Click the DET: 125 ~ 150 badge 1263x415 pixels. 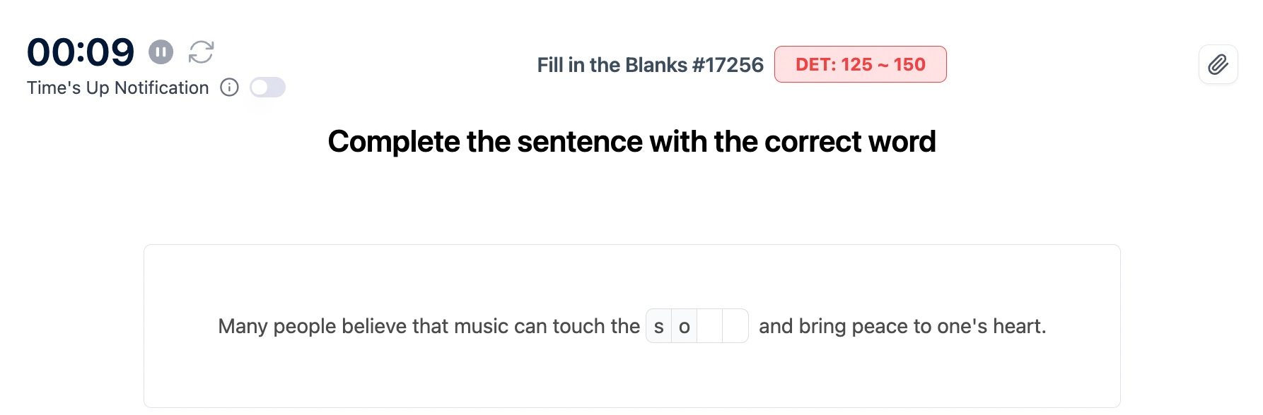[x=860, y=65]
